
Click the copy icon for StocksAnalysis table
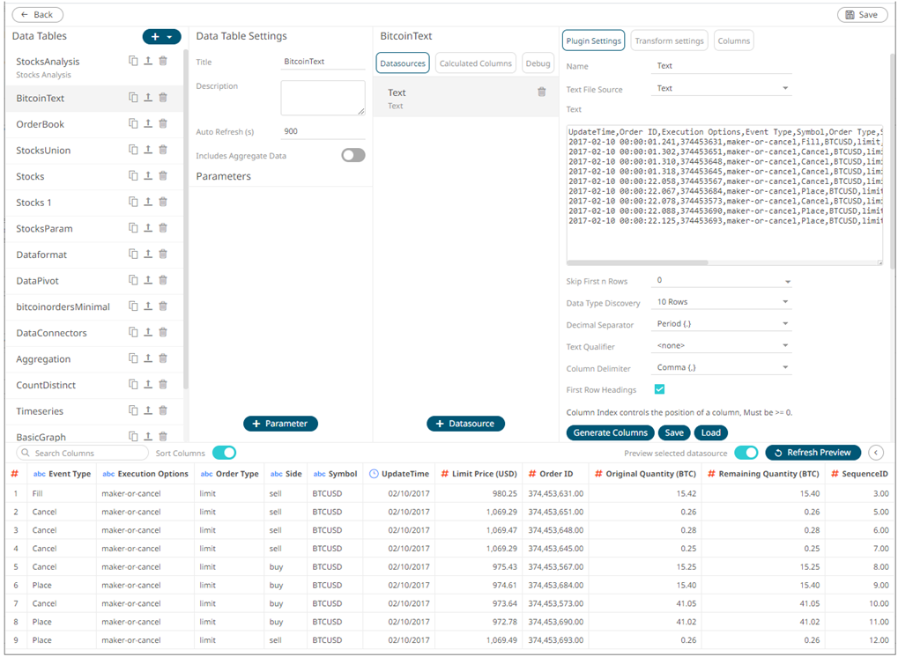[133, 61]
